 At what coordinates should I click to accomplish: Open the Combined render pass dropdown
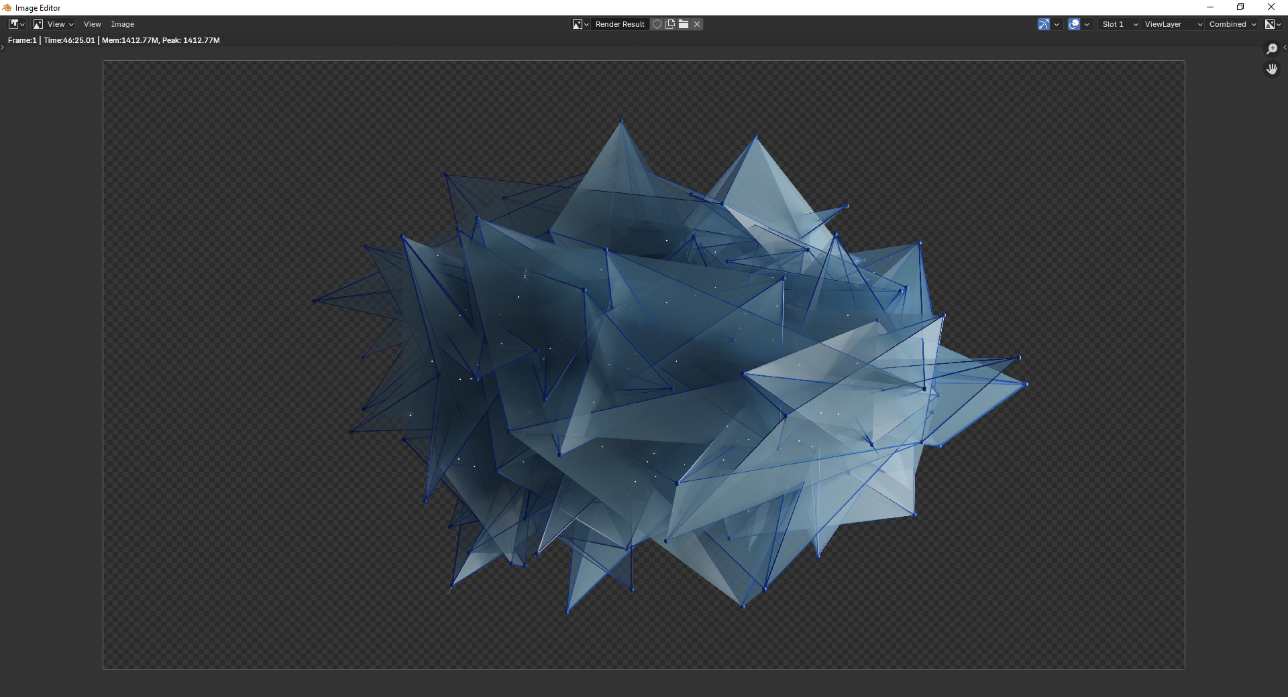pos(1232,24)
